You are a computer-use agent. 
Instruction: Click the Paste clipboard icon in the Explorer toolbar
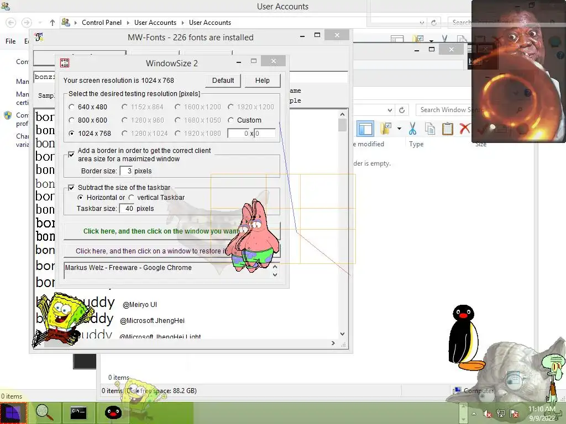(447, 129)
